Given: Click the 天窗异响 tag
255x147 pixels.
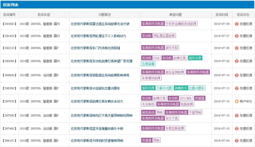Looking at the screenshot, I should [195, 112].
